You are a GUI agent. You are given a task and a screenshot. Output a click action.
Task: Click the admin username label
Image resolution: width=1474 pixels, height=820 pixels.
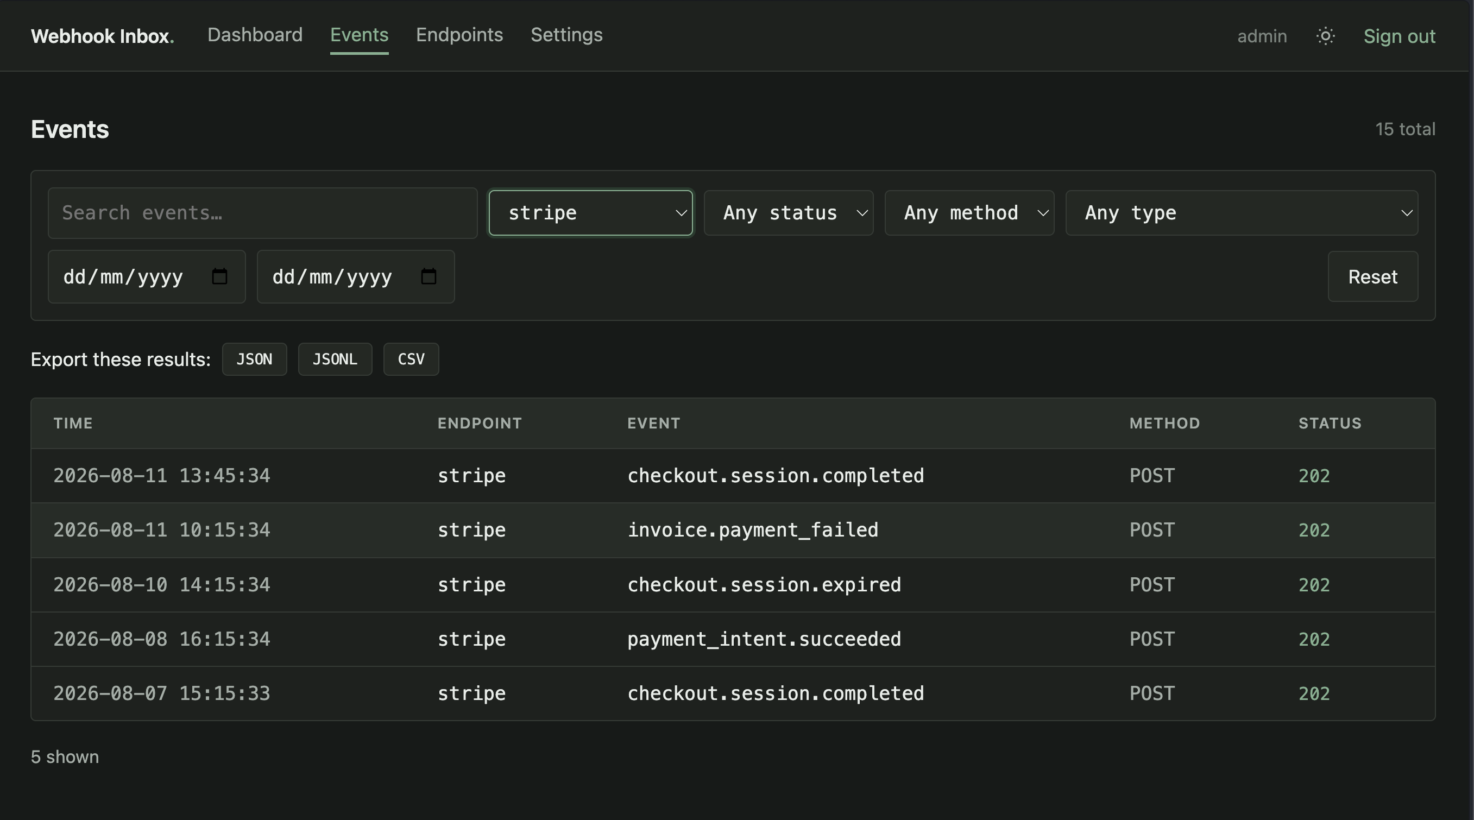(x=1262, y=36)
